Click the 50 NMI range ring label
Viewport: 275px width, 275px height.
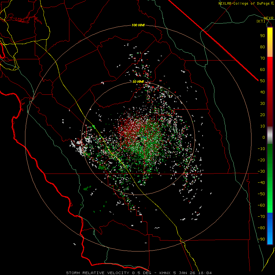tap(138, 82)
